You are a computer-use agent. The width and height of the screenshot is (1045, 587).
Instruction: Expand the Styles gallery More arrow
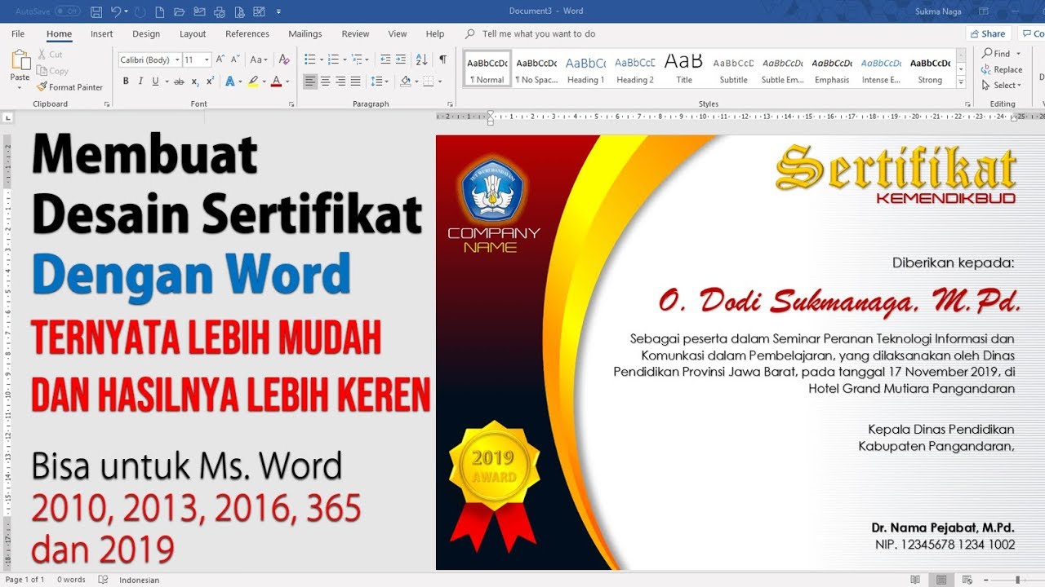point(961,84)
